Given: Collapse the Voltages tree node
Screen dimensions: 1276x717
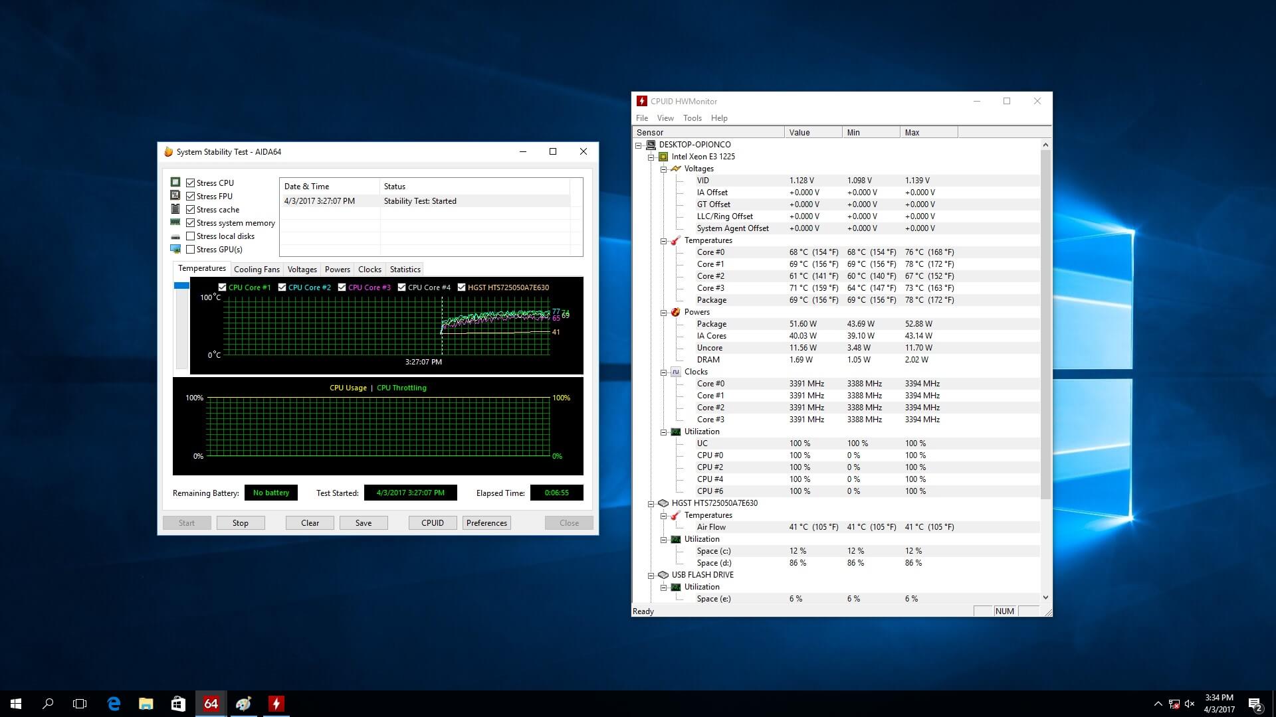Looking at the screenshot, I should pos(663,169).
